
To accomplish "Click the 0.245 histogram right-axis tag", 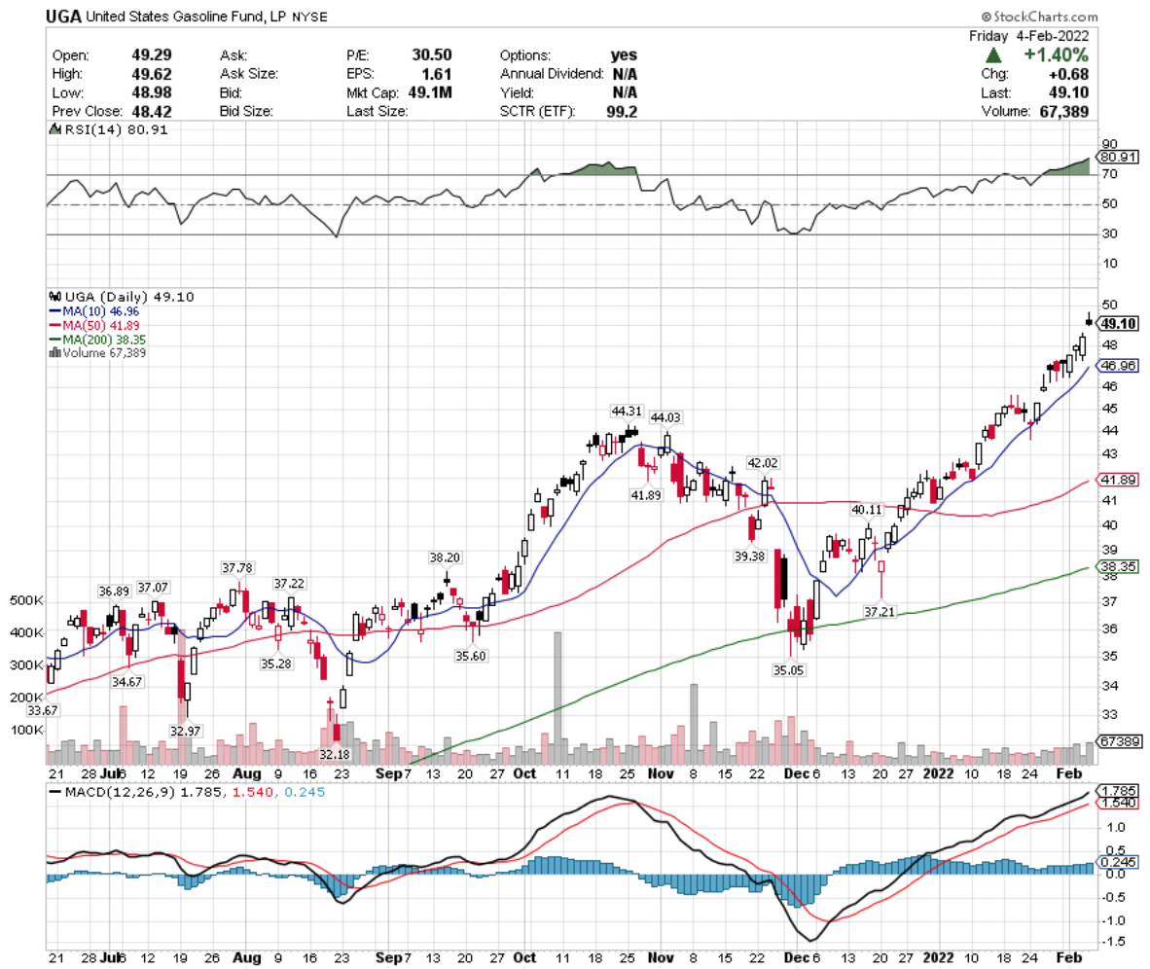I will [1119, 862].
